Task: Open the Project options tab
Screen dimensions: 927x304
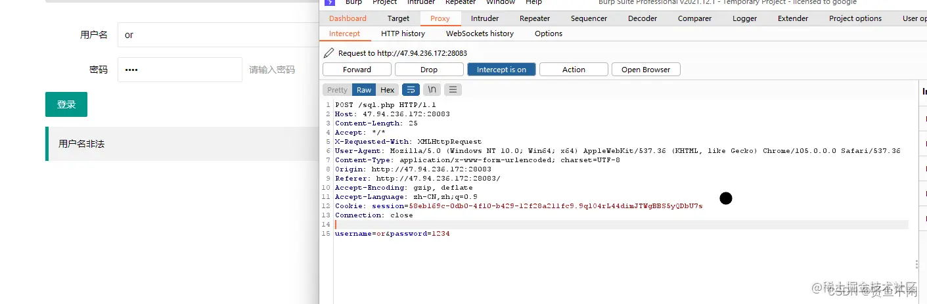Action: 855,18
